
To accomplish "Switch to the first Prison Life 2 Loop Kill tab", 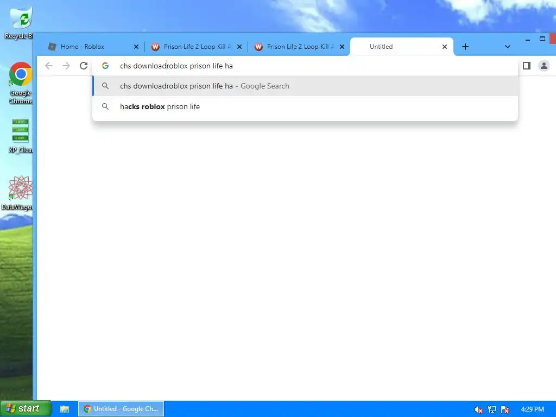I will pyautogui.click(x=197, y=47).
